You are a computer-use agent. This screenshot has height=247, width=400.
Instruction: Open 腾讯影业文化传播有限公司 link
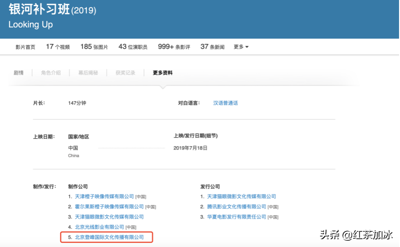tap(237, 206)
